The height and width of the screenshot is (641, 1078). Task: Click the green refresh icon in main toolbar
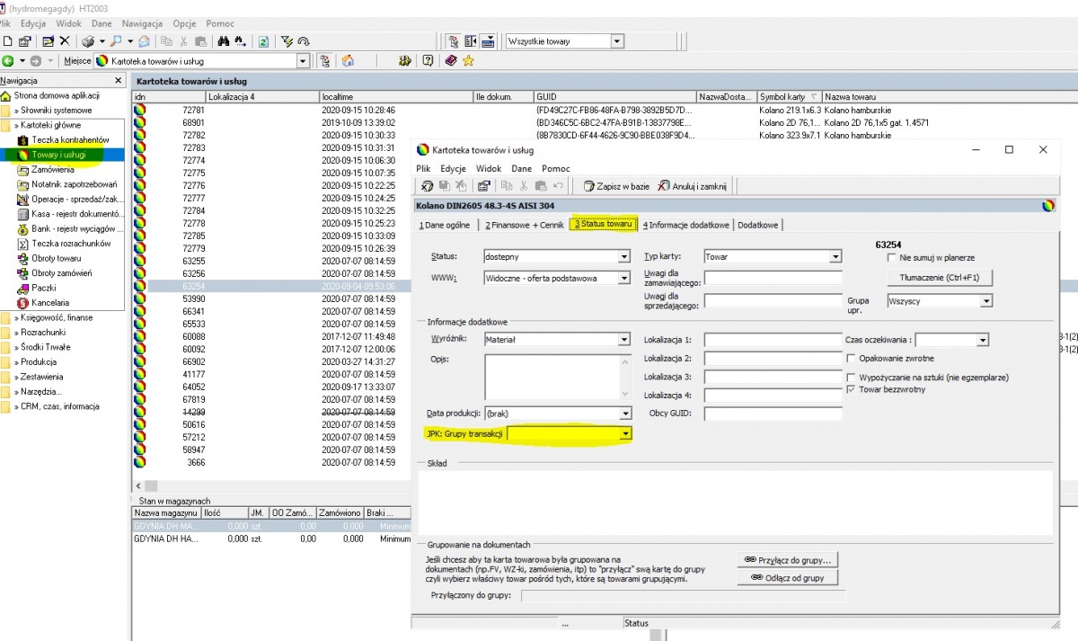pyautogui.click(x=263, y=41)
